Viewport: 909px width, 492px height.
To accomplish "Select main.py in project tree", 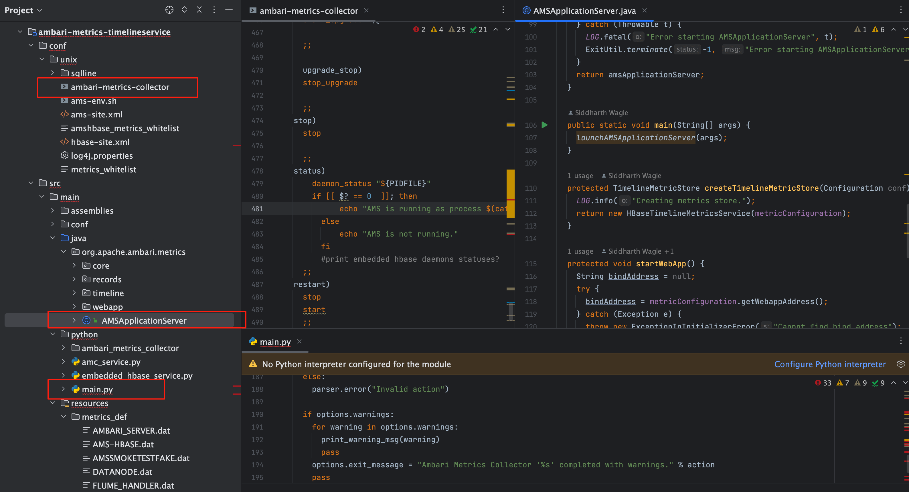I will tap(97, 389).
